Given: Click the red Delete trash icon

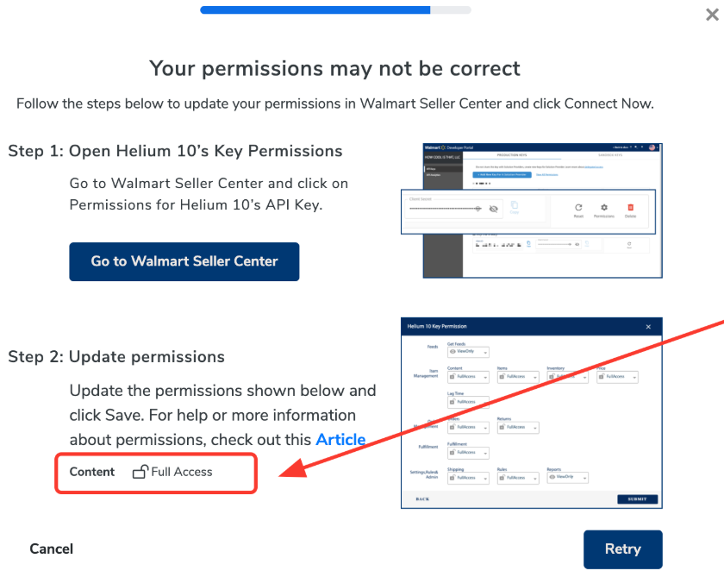Looking at the screenshot, I should [x=630, y=209].
